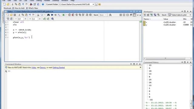
Task: Create new script in the Editor toolbar
Action: coord(8,15)
